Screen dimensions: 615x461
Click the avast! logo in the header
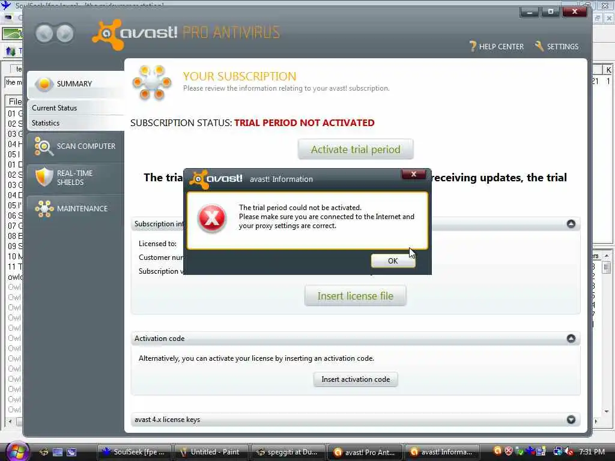coord(135,34)
